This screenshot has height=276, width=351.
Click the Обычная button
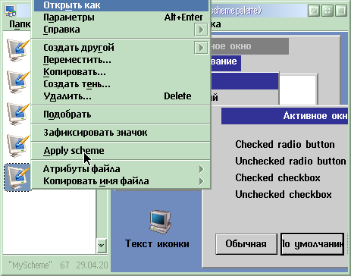coord(246,244)
